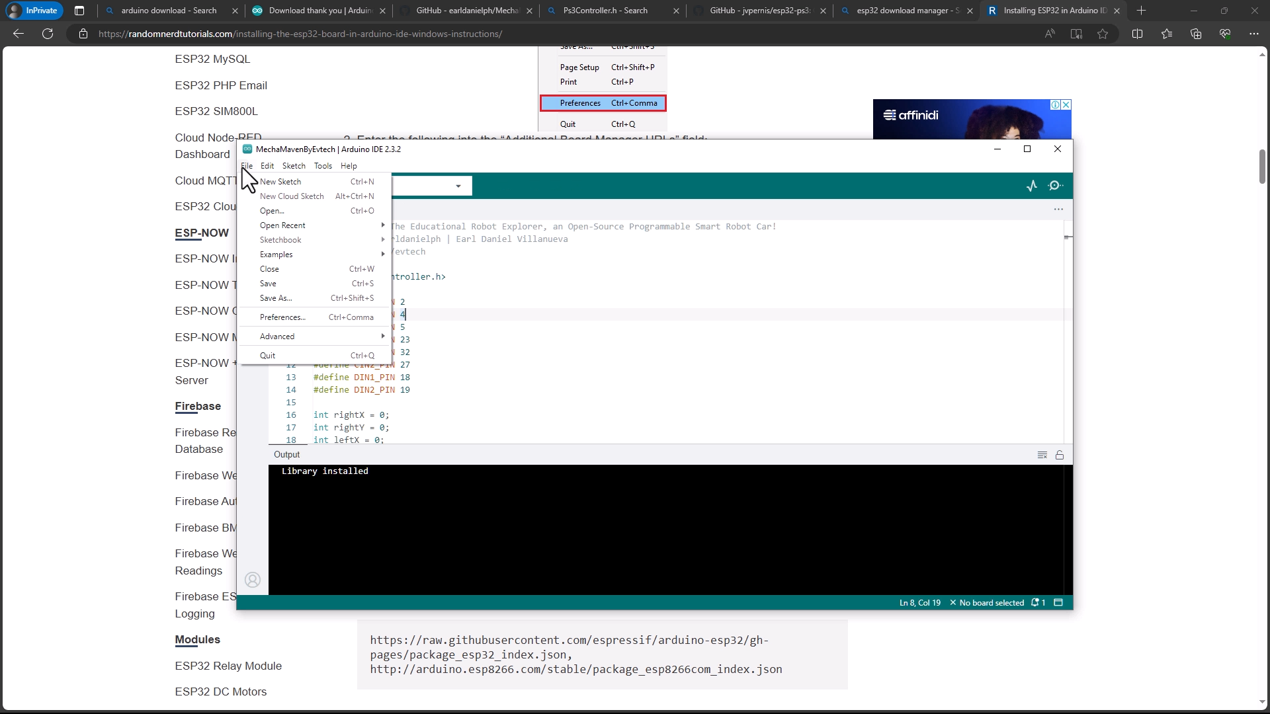
Task: Open browser Settings and more ellipsis
Action: (1254, 34)
